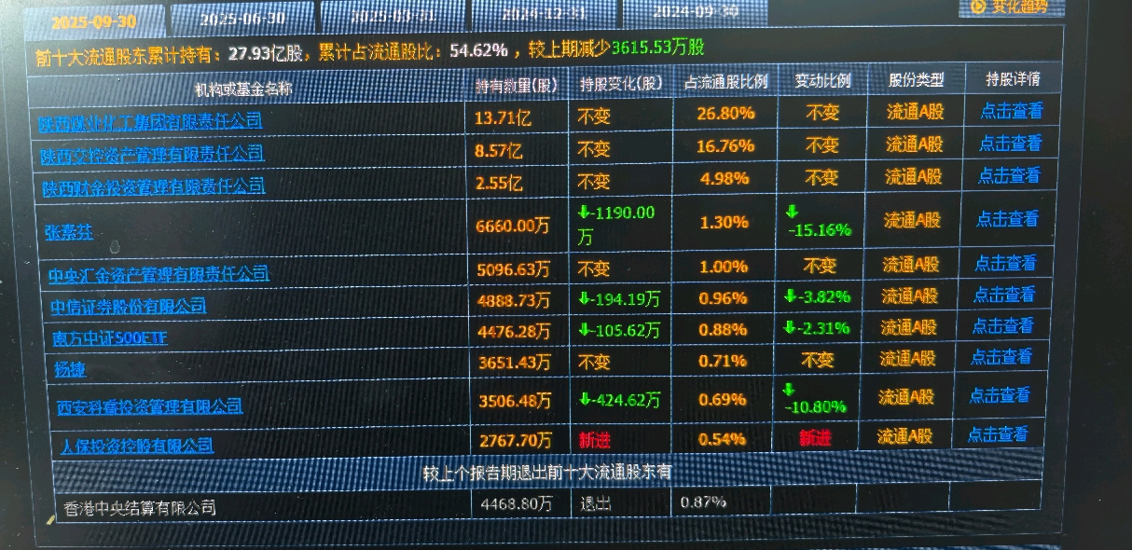Click 点击查看 in 杨捷 row
This screenshot has height=550, width=1132.
pos(1001,357)
